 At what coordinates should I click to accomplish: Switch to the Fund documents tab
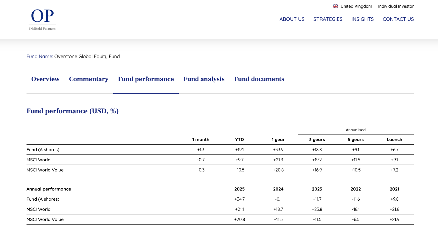[259, 79]
